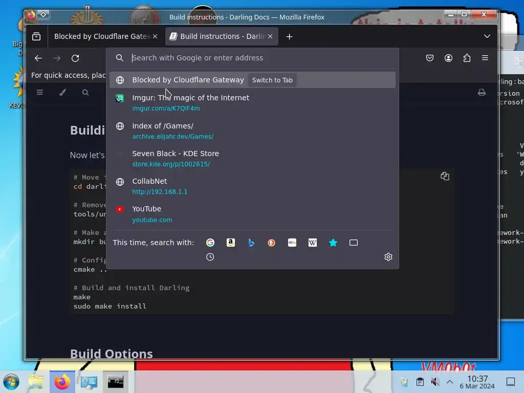Click the 'sudo make install' code line
This screenshot has width=524, height=393.
(x=110, y=306)
